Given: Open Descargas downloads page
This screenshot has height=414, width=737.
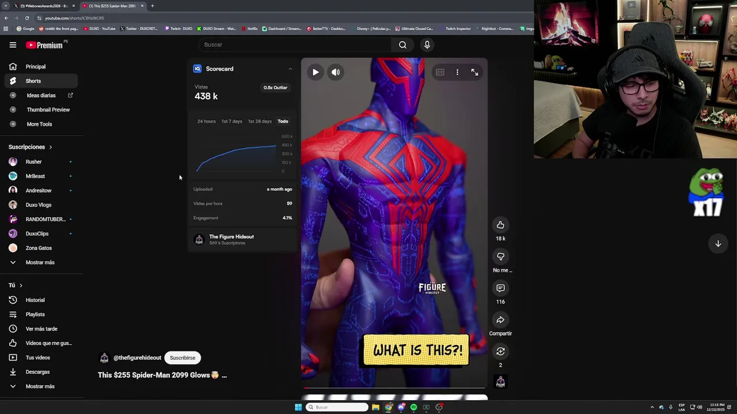Looking at the screenshot, I should [x=40, y=372].
